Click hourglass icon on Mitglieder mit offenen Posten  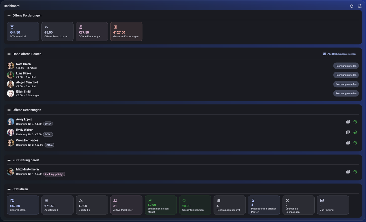click(x=253, y=200)
